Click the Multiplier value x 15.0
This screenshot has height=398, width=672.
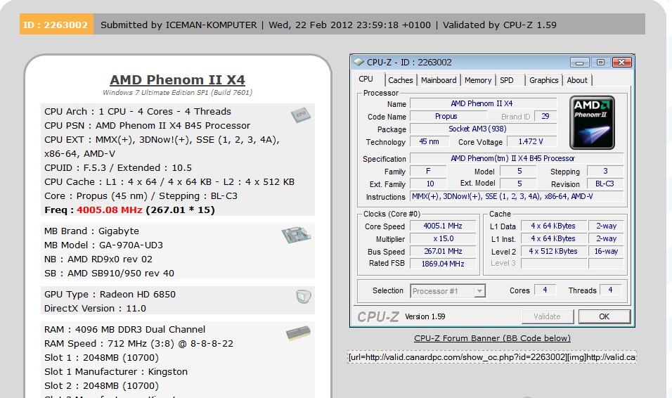click(x=443, y=238)
